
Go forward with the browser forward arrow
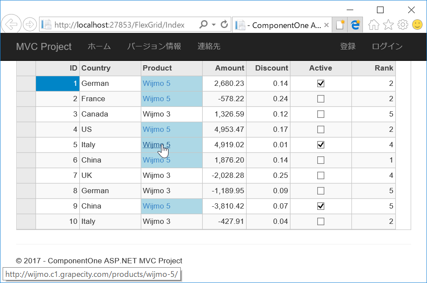pyautogui.click(x=30, y=25)
